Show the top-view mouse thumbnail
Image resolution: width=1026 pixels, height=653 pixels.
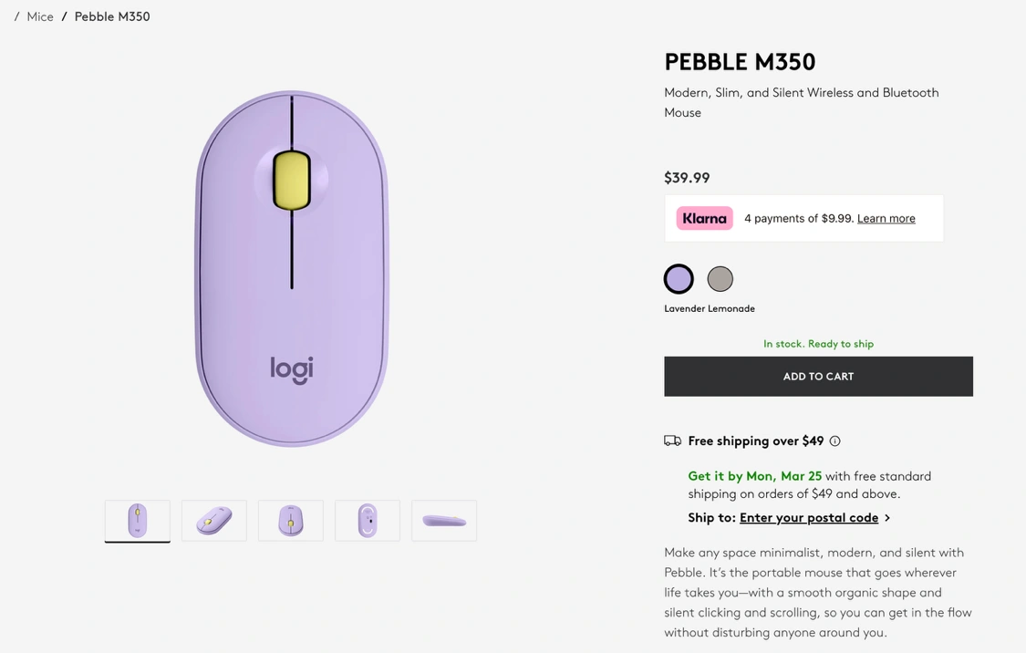coord(138,521)
